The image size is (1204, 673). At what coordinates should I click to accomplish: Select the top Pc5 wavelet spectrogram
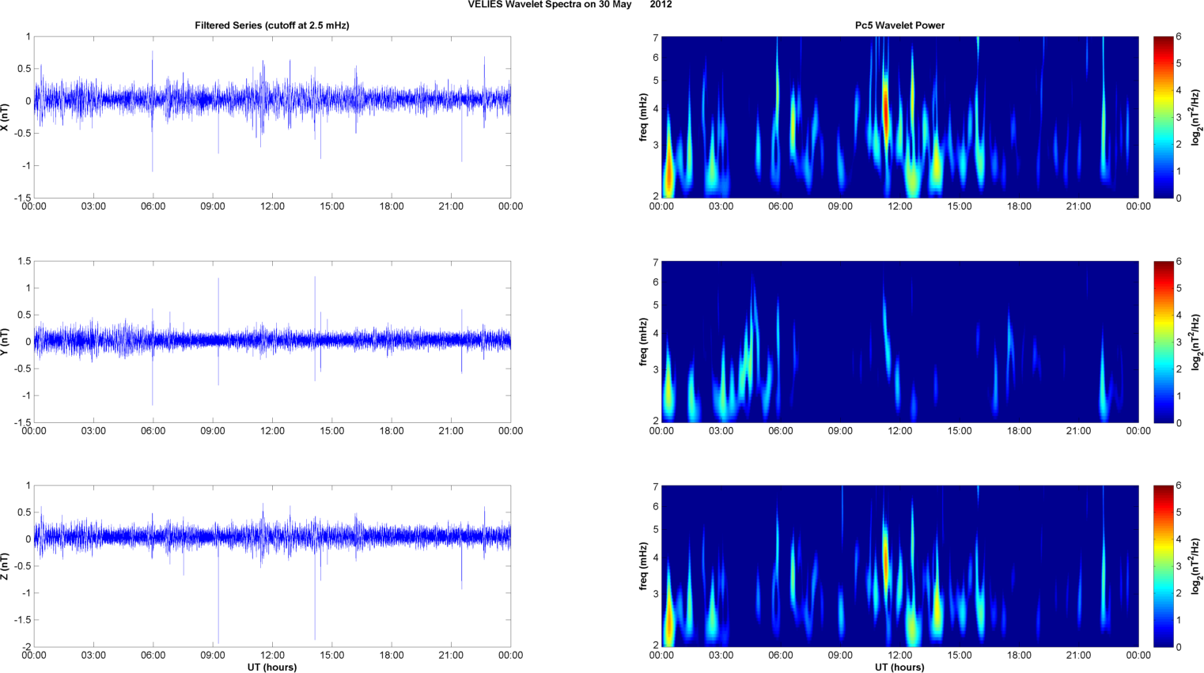[x=899, y=117]
